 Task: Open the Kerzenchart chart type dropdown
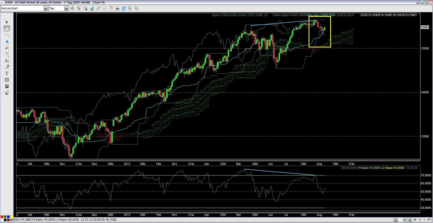[45, 9]
